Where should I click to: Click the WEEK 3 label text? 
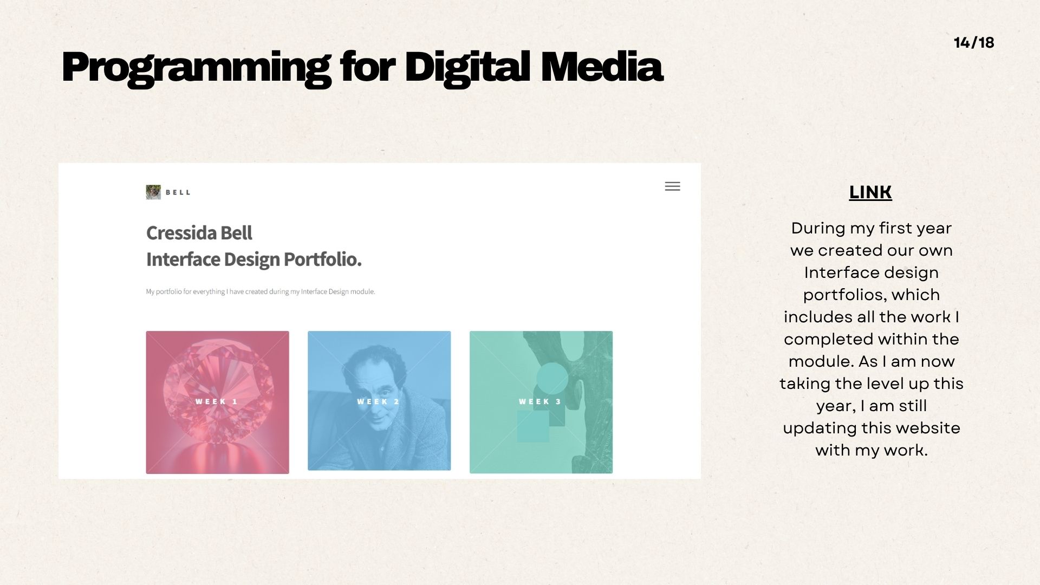(540, 401)
